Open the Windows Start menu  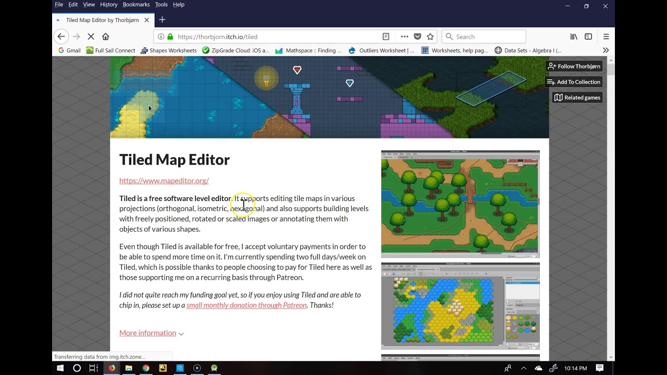(60, 368)
